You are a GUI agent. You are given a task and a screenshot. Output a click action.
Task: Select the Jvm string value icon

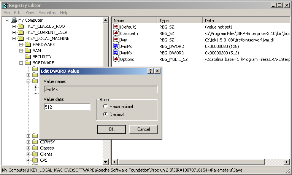[x=117, y=40]
